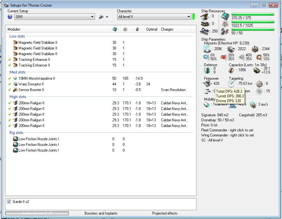This screenshot has height=219, width=282.
Task: Click the max locked targets icon showing 6
Action: pyautogui.click(x=259, y=84)
